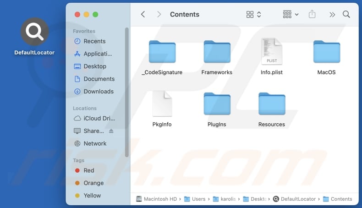Select the Frameworks folder
Screen dimensions: 362x208
[x=217, y=52]
